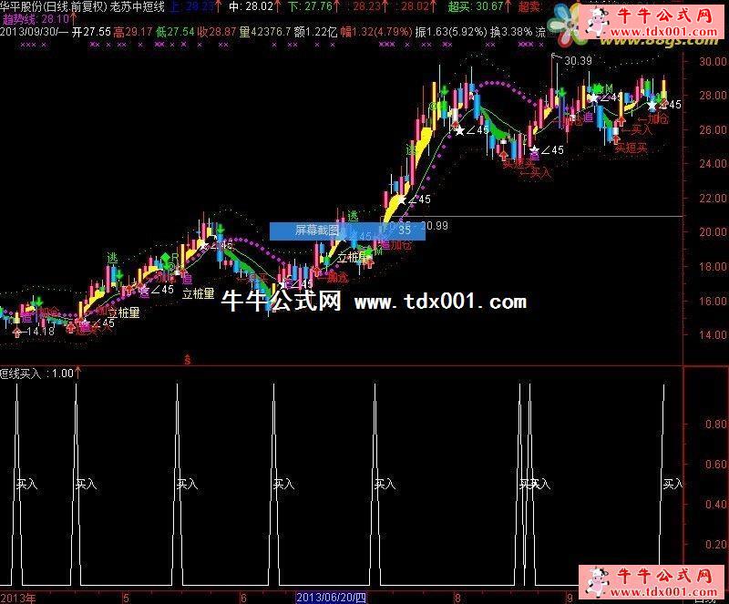
Task: Click the low price 低27.54
Action: [175, 32]
